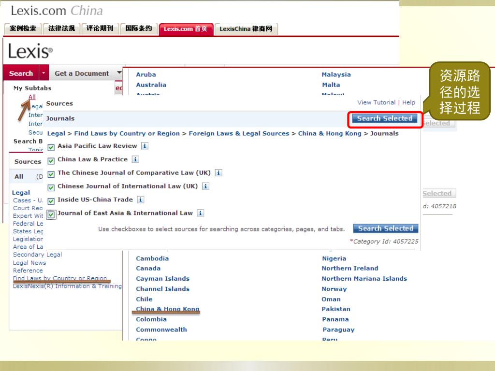
Task: Open Legal News sidebar link
Action: click(29, 263)
